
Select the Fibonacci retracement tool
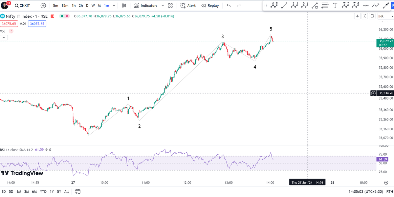coord(325,5)
